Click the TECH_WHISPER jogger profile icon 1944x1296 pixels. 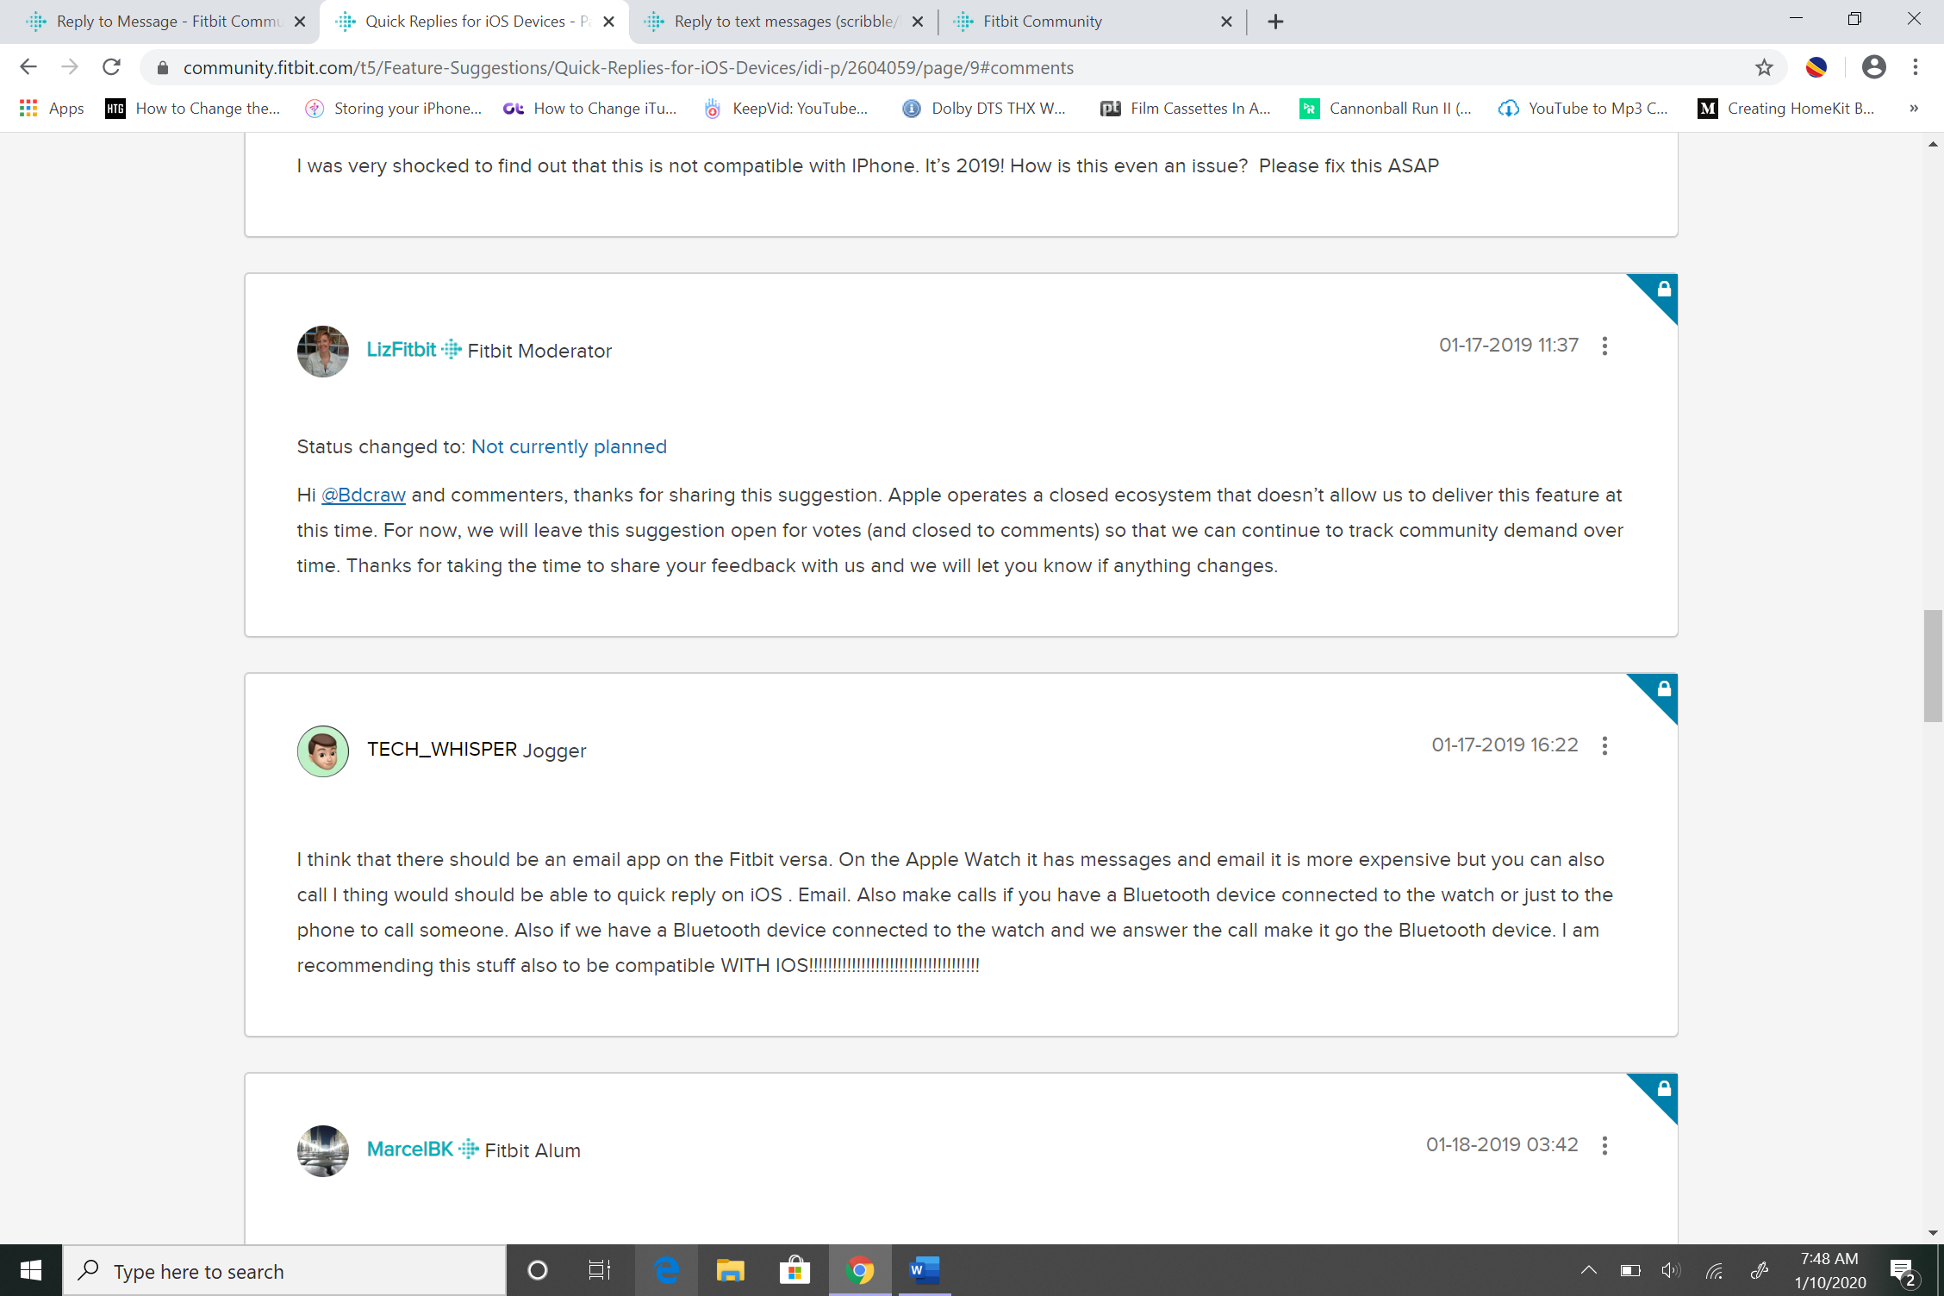pyautogui.click(x=322, y=751)
